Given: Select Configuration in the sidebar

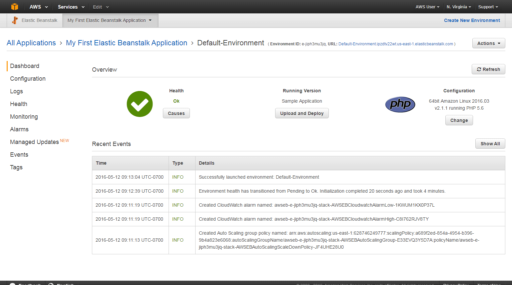Looking at the screenshot, I should [x=28, y=79].
